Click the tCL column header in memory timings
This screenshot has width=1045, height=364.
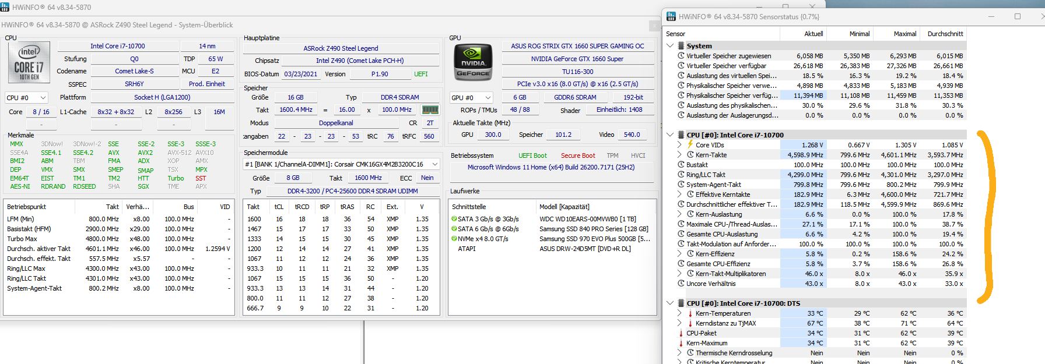tap(279, 207)
